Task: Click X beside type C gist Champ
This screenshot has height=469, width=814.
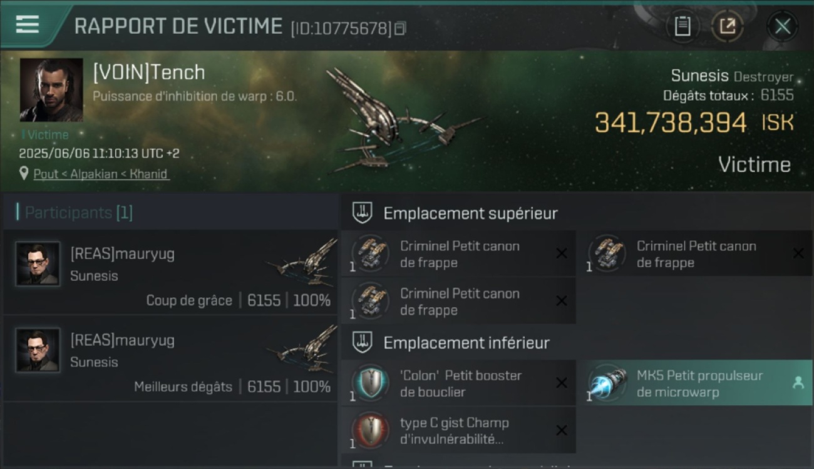Action: (562, 430)
